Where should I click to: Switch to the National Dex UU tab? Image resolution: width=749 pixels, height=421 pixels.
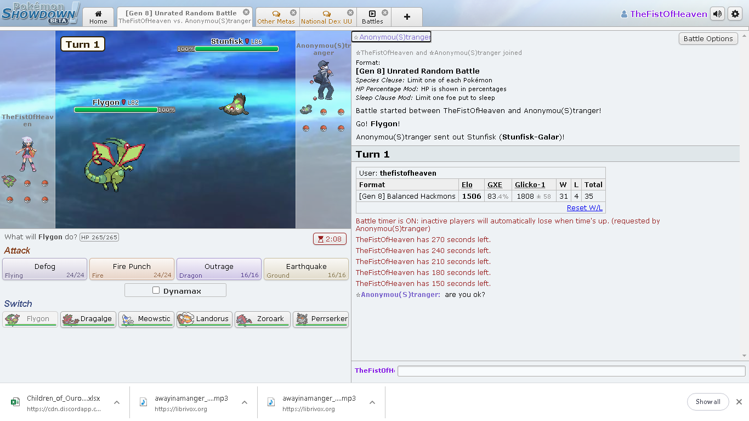[326, 17]
